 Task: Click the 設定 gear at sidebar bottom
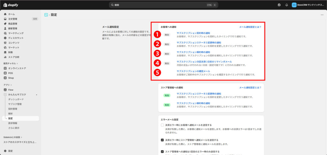(x=11, y=151)
